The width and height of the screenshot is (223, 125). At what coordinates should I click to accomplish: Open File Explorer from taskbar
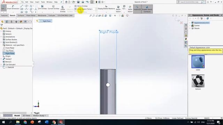pos(18,122)
